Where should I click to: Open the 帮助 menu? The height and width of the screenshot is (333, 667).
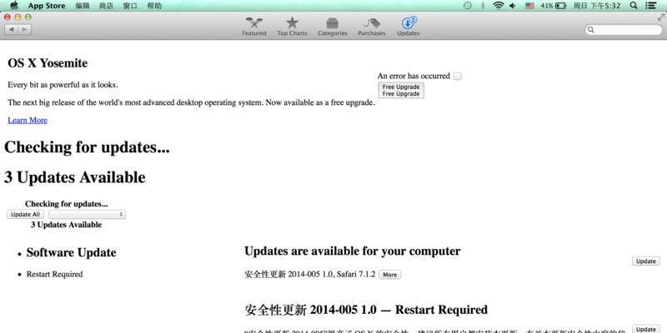154,6
